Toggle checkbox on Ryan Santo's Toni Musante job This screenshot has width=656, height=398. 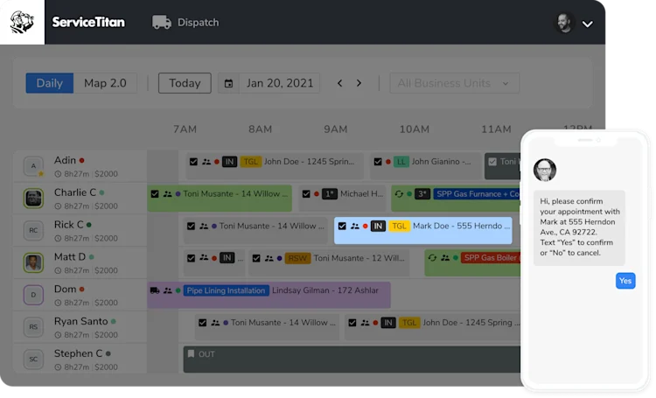point(203,323)
